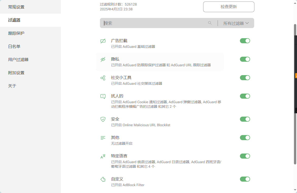Open the 自定义 category title
Viewport: 297px width, 193px height.
(117, 179)
